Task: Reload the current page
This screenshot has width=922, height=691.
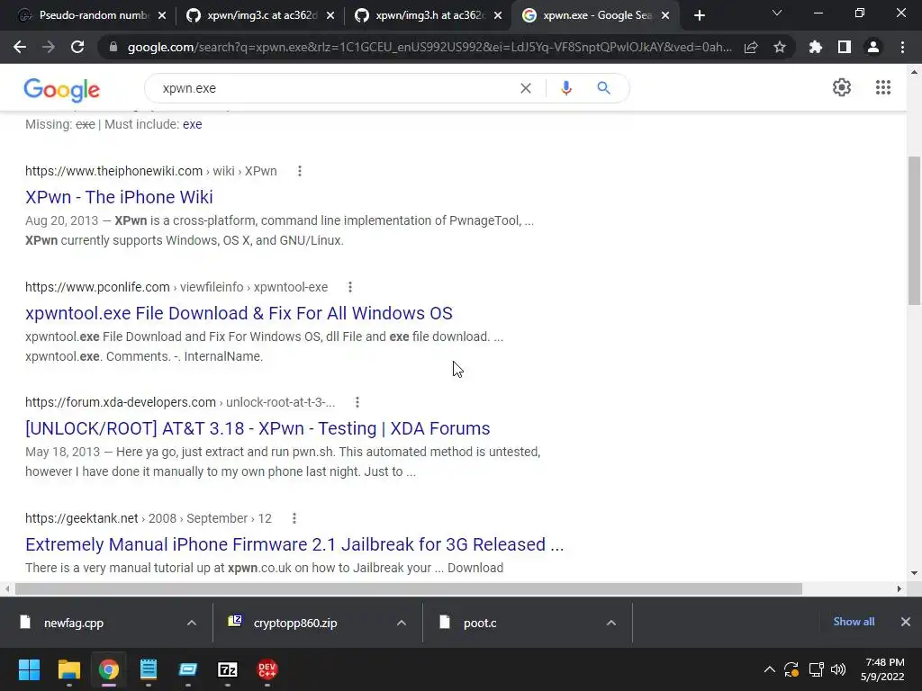Action: tap(77, 47)
